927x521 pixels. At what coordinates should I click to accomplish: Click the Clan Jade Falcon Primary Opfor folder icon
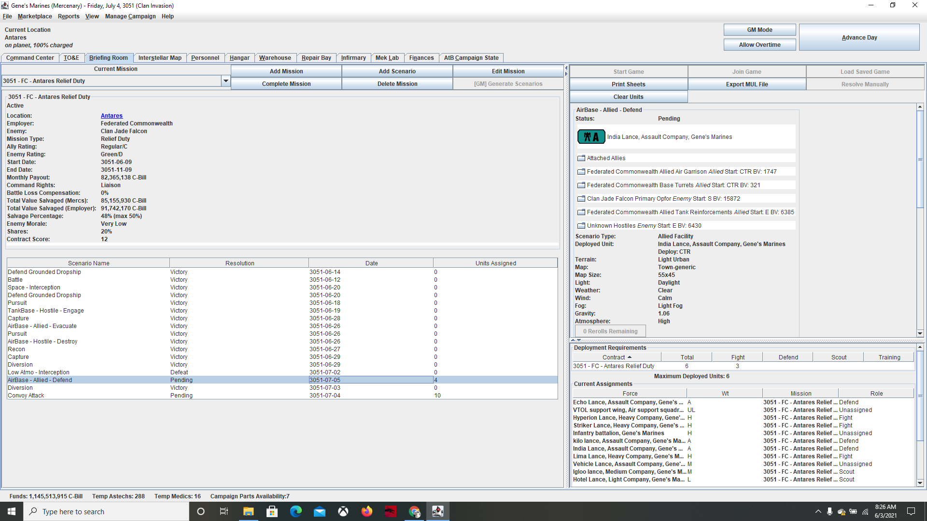(x=581, y=199)
